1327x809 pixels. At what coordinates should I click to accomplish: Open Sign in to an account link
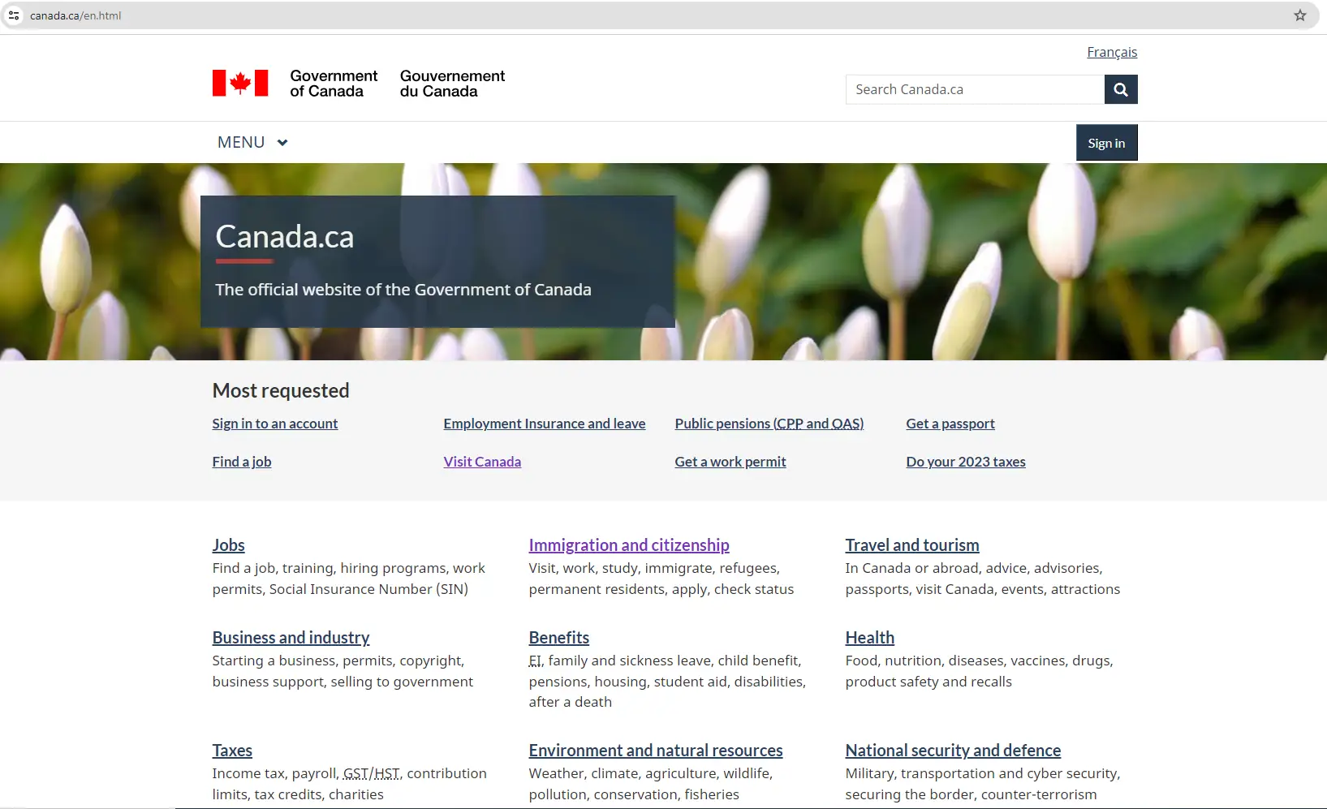pyautogui.click(x=275, y=424)
